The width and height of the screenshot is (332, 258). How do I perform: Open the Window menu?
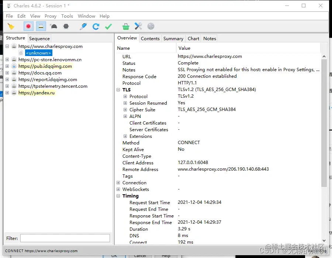pyautogui.click(x=86, y=16)
